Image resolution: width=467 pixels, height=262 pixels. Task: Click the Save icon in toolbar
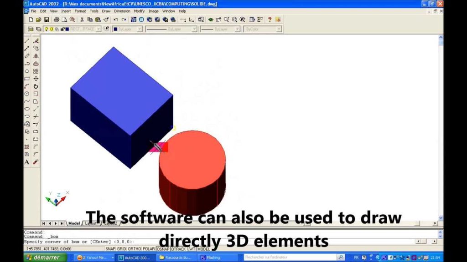[x=47, y=20]
